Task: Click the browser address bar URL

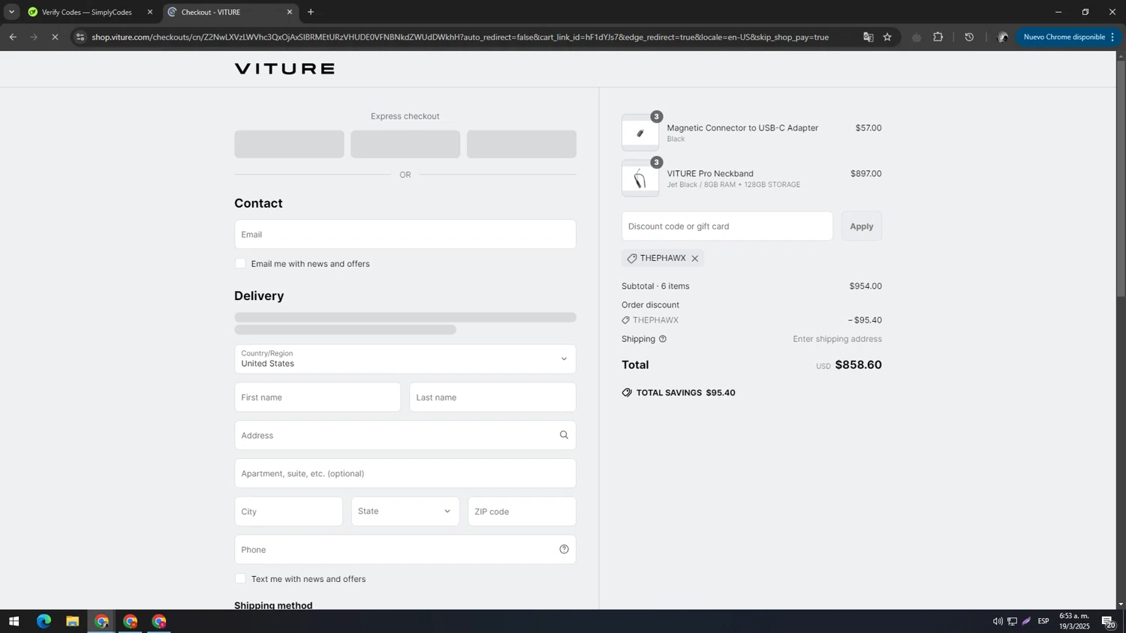Action: pos(460,37)
